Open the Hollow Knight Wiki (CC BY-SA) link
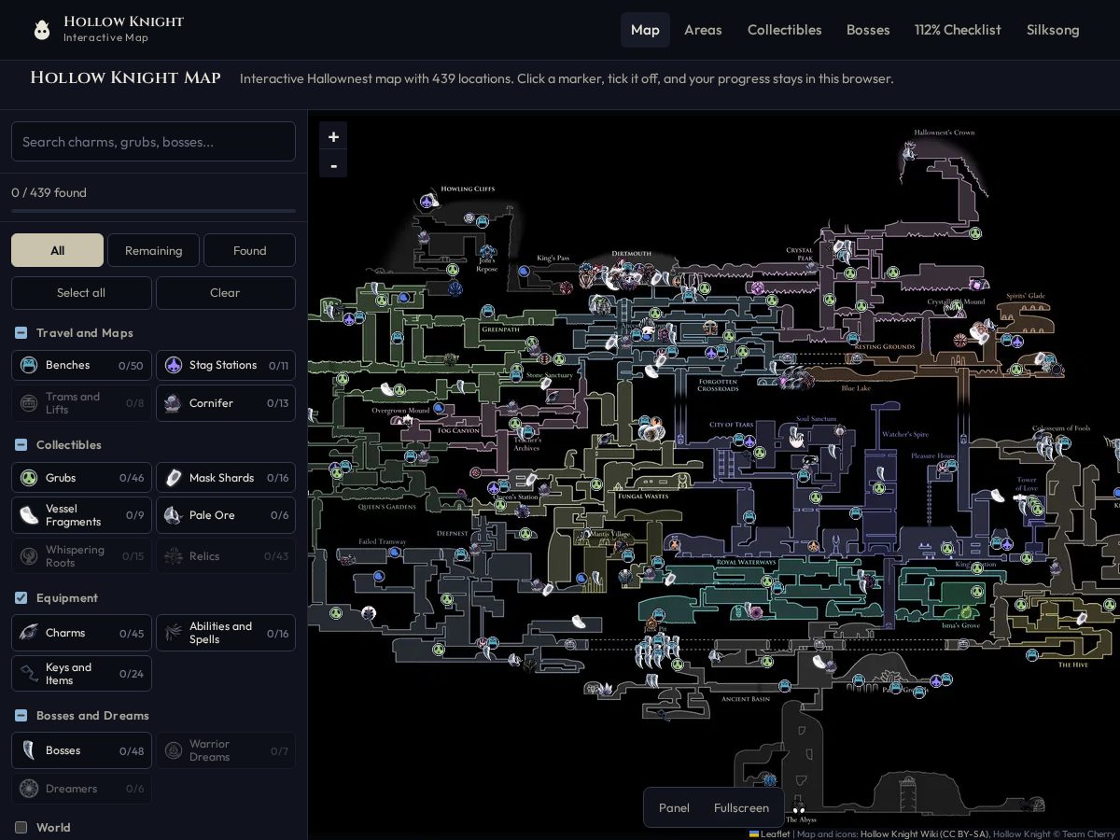 tap(923, 834)
